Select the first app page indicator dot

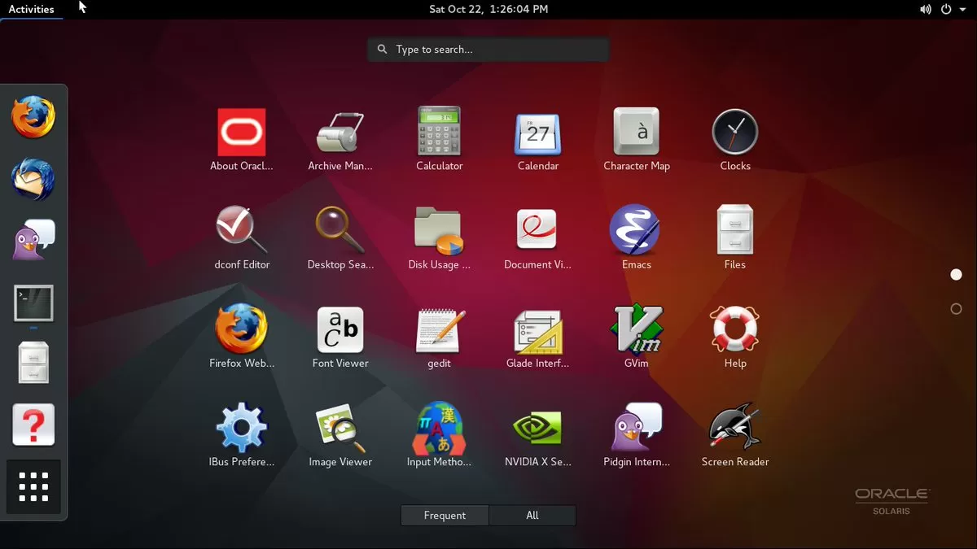coord(956,275)
